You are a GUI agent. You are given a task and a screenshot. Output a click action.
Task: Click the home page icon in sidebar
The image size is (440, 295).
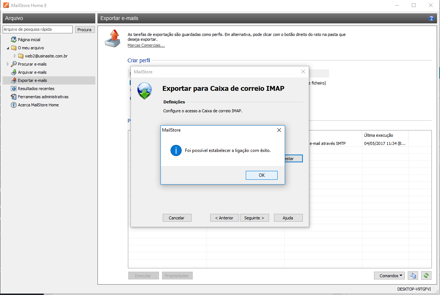click(14, 40)
